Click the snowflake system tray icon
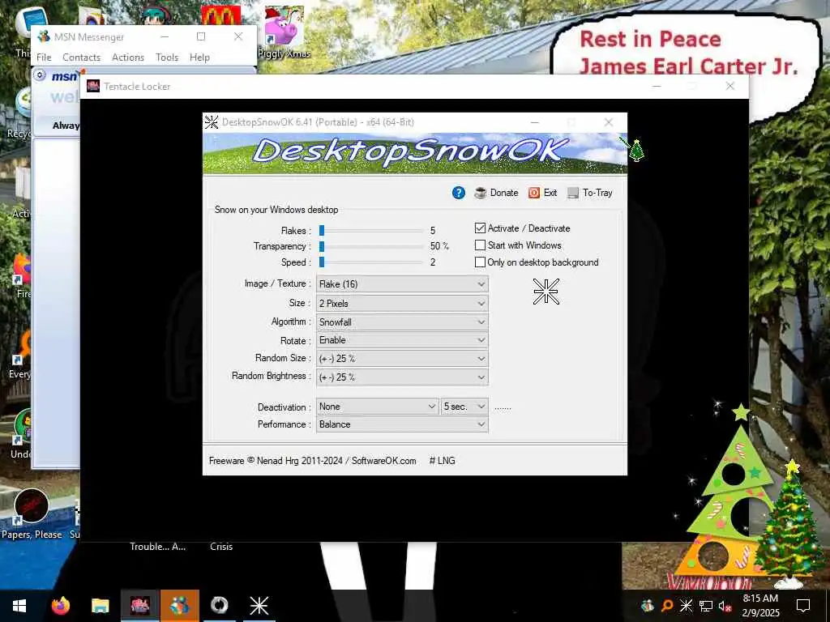The height and width of the screenshot is (622, 830). pyautogui.click(x=686, y=606)
